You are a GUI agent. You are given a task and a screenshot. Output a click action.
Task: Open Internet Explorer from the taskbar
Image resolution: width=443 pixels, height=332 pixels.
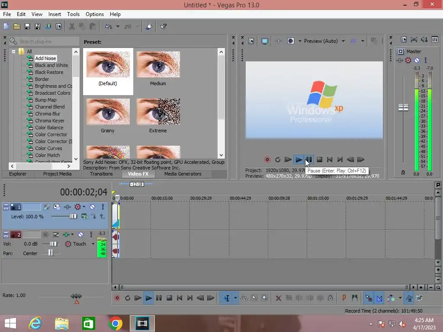35,323
